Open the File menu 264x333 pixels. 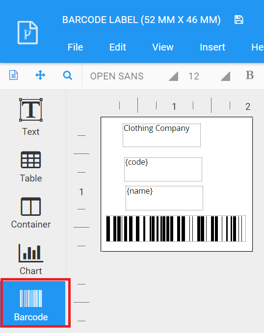[x=75, y=47]
